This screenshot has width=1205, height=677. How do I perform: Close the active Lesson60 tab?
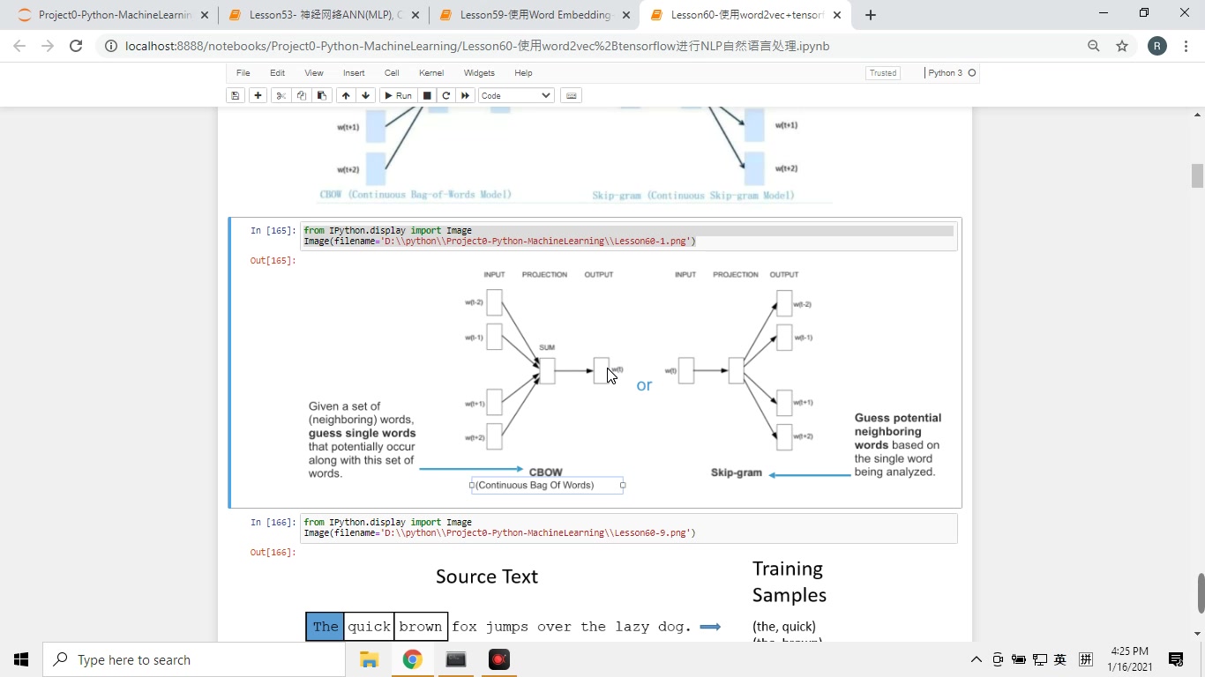[836, 15]
